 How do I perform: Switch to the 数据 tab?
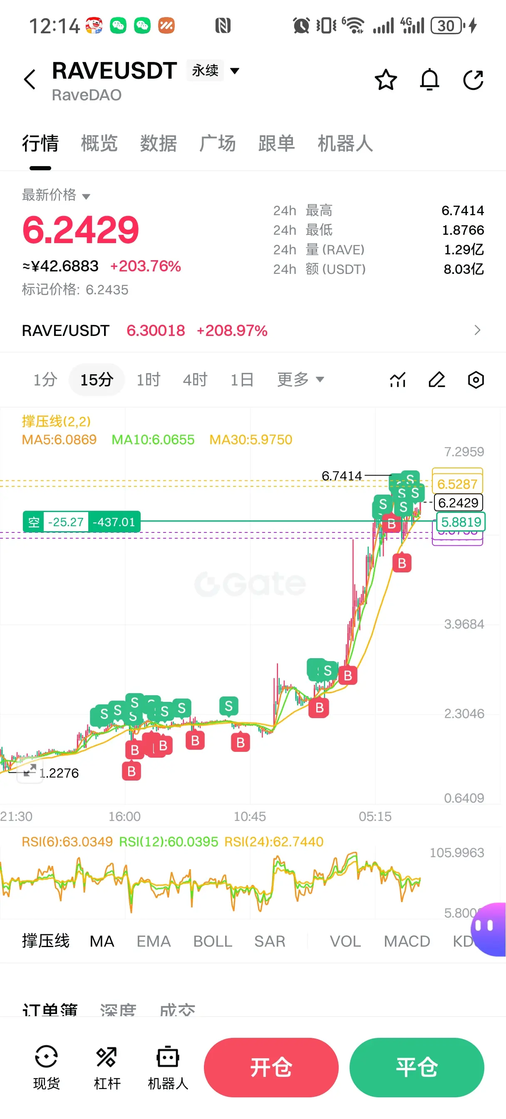tap(159, 143)
